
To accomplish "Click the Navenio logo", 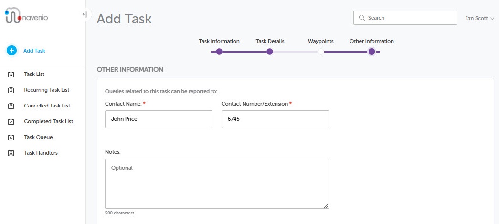I will (26, 17).
